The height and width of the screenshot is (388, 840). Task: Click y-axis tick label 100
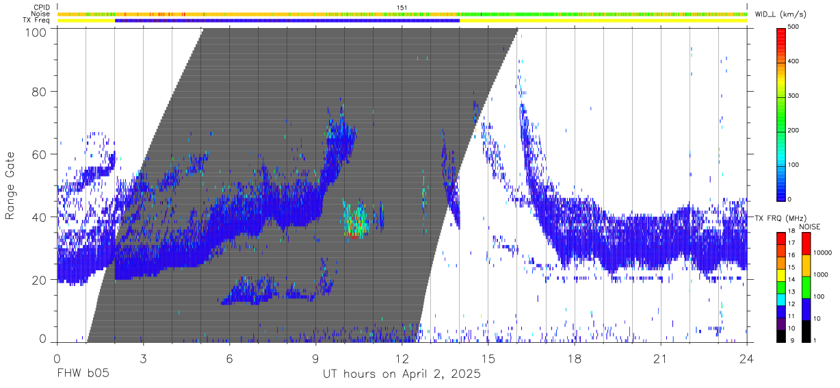36,31
